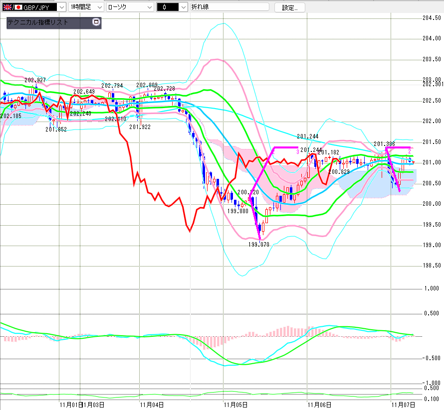
Task: Expand the テクニカル指標リスト panel button
Action: click(96, 22)
